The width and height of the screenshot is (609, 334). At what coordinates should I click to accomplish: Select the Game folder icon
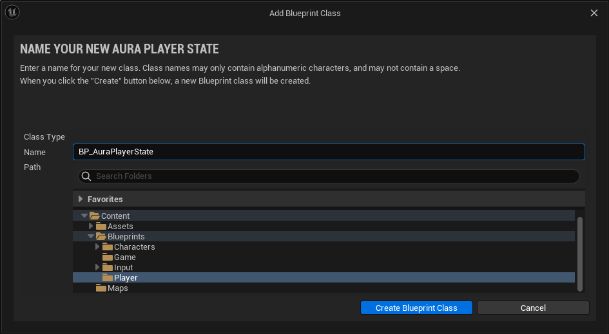tap(107, 257)
